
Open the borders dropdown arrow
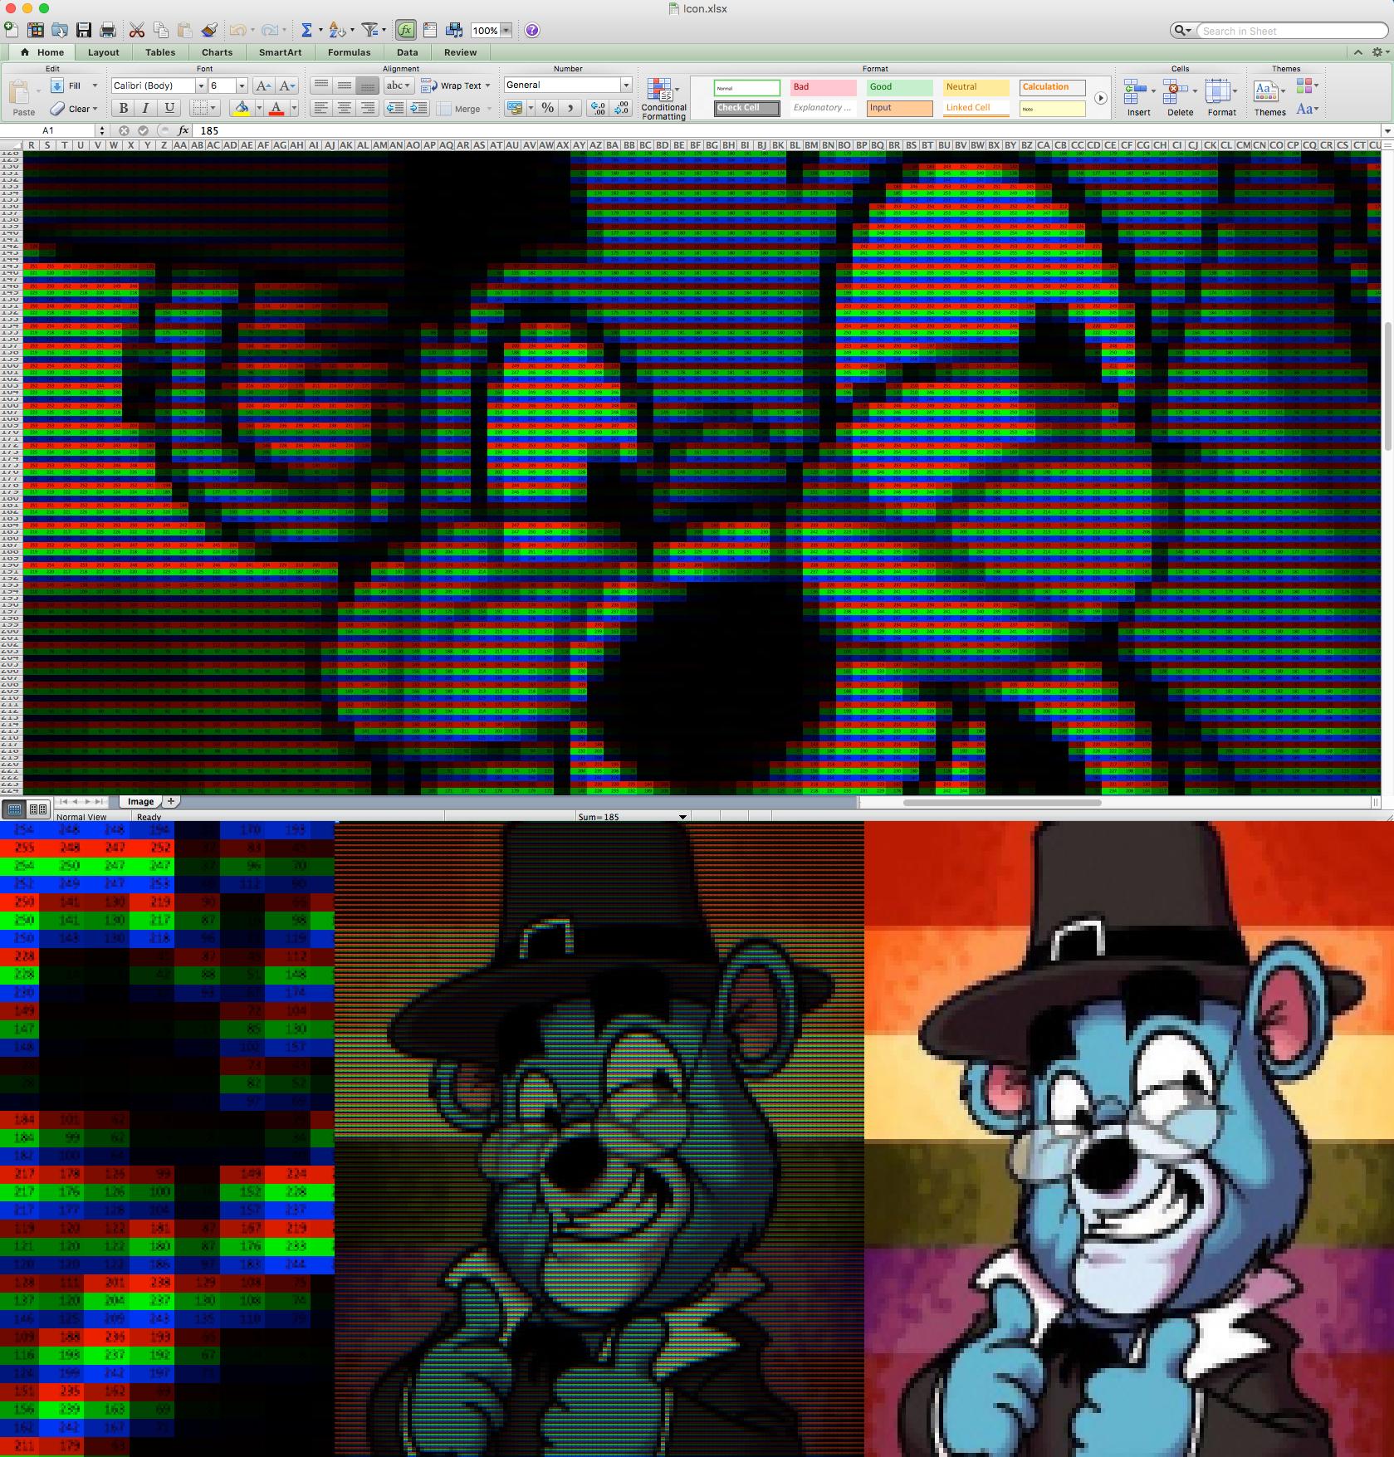(213, 108)
